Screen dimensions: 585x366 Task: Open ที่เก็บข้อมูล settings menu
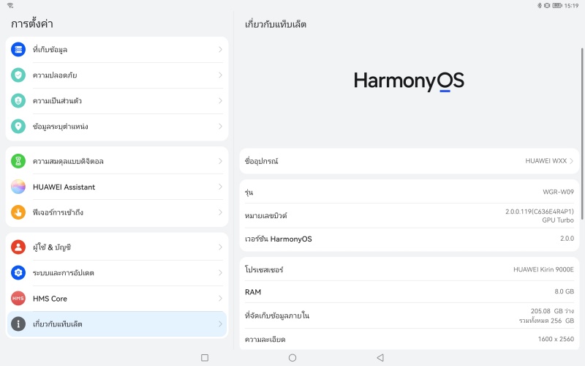pos(117,49)
